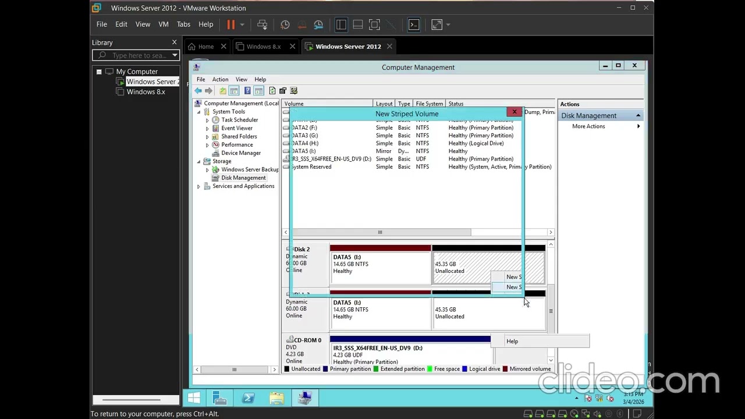Image resolution: width=745 pixels, height=419 pixels.
Task: Open the snapshot manager icon
Action: click(x=318, y=24)
